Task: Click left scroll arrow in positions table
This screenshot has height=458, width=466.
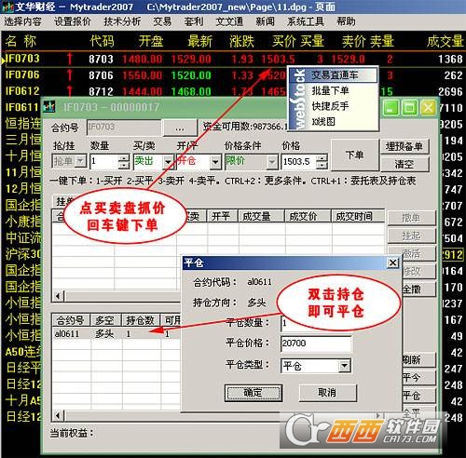Action: [59, 415]
